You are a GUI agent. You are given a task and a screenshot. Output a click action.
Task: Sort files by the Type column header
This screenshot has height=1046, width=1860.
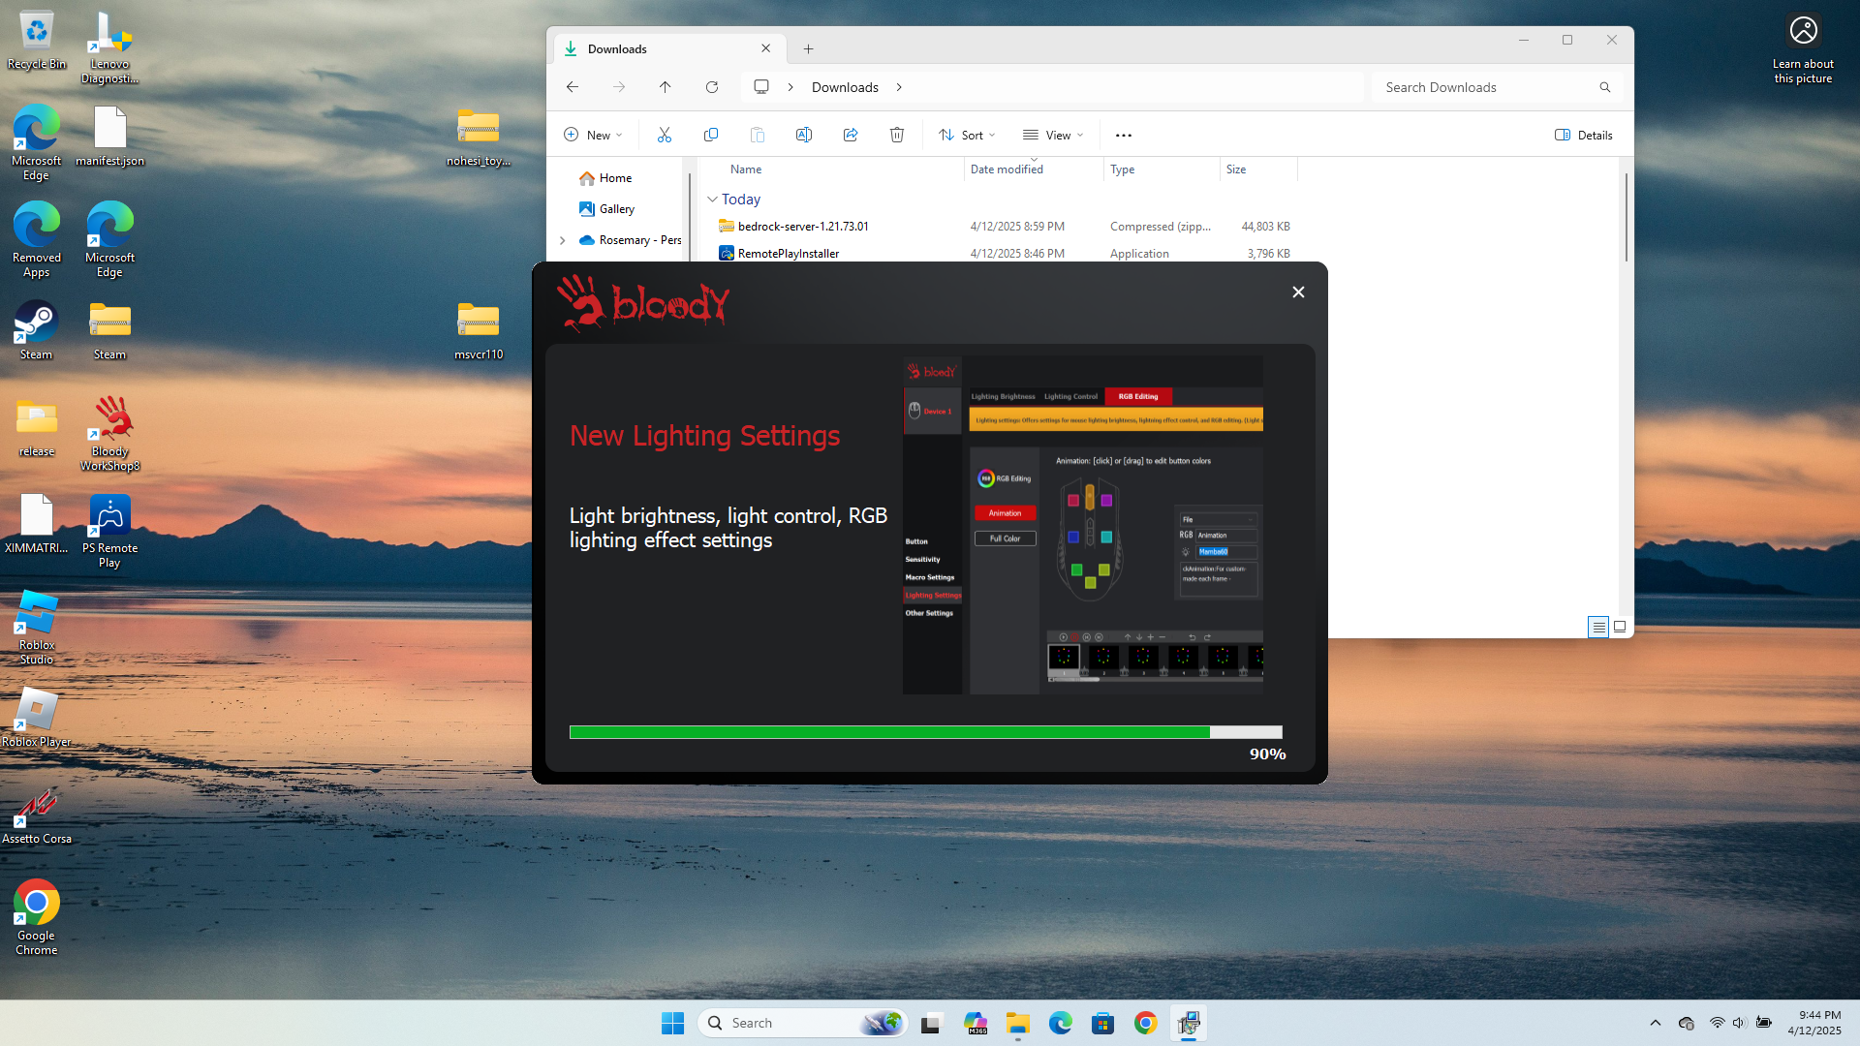[1122, 169]
